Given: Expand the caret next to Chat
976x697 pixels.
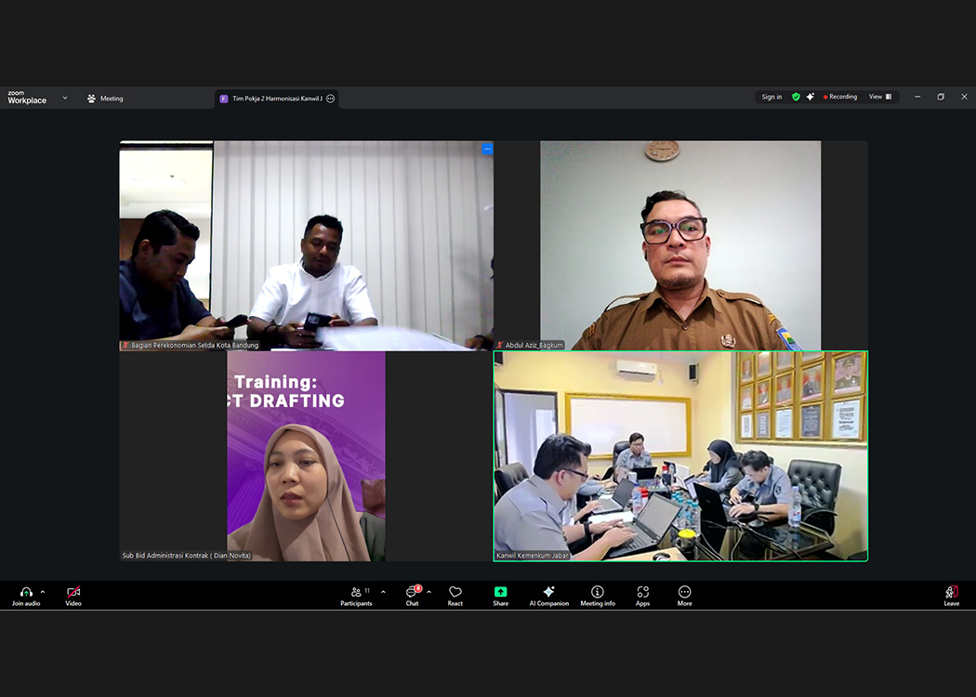Looking at the screenshot, I should pos(429,592).
